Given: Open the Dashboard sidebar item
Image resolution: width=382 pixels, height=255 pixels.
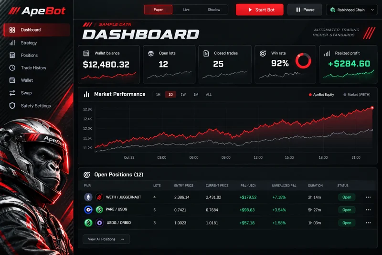Looking at the screenshot, I should tap(37, 30).
